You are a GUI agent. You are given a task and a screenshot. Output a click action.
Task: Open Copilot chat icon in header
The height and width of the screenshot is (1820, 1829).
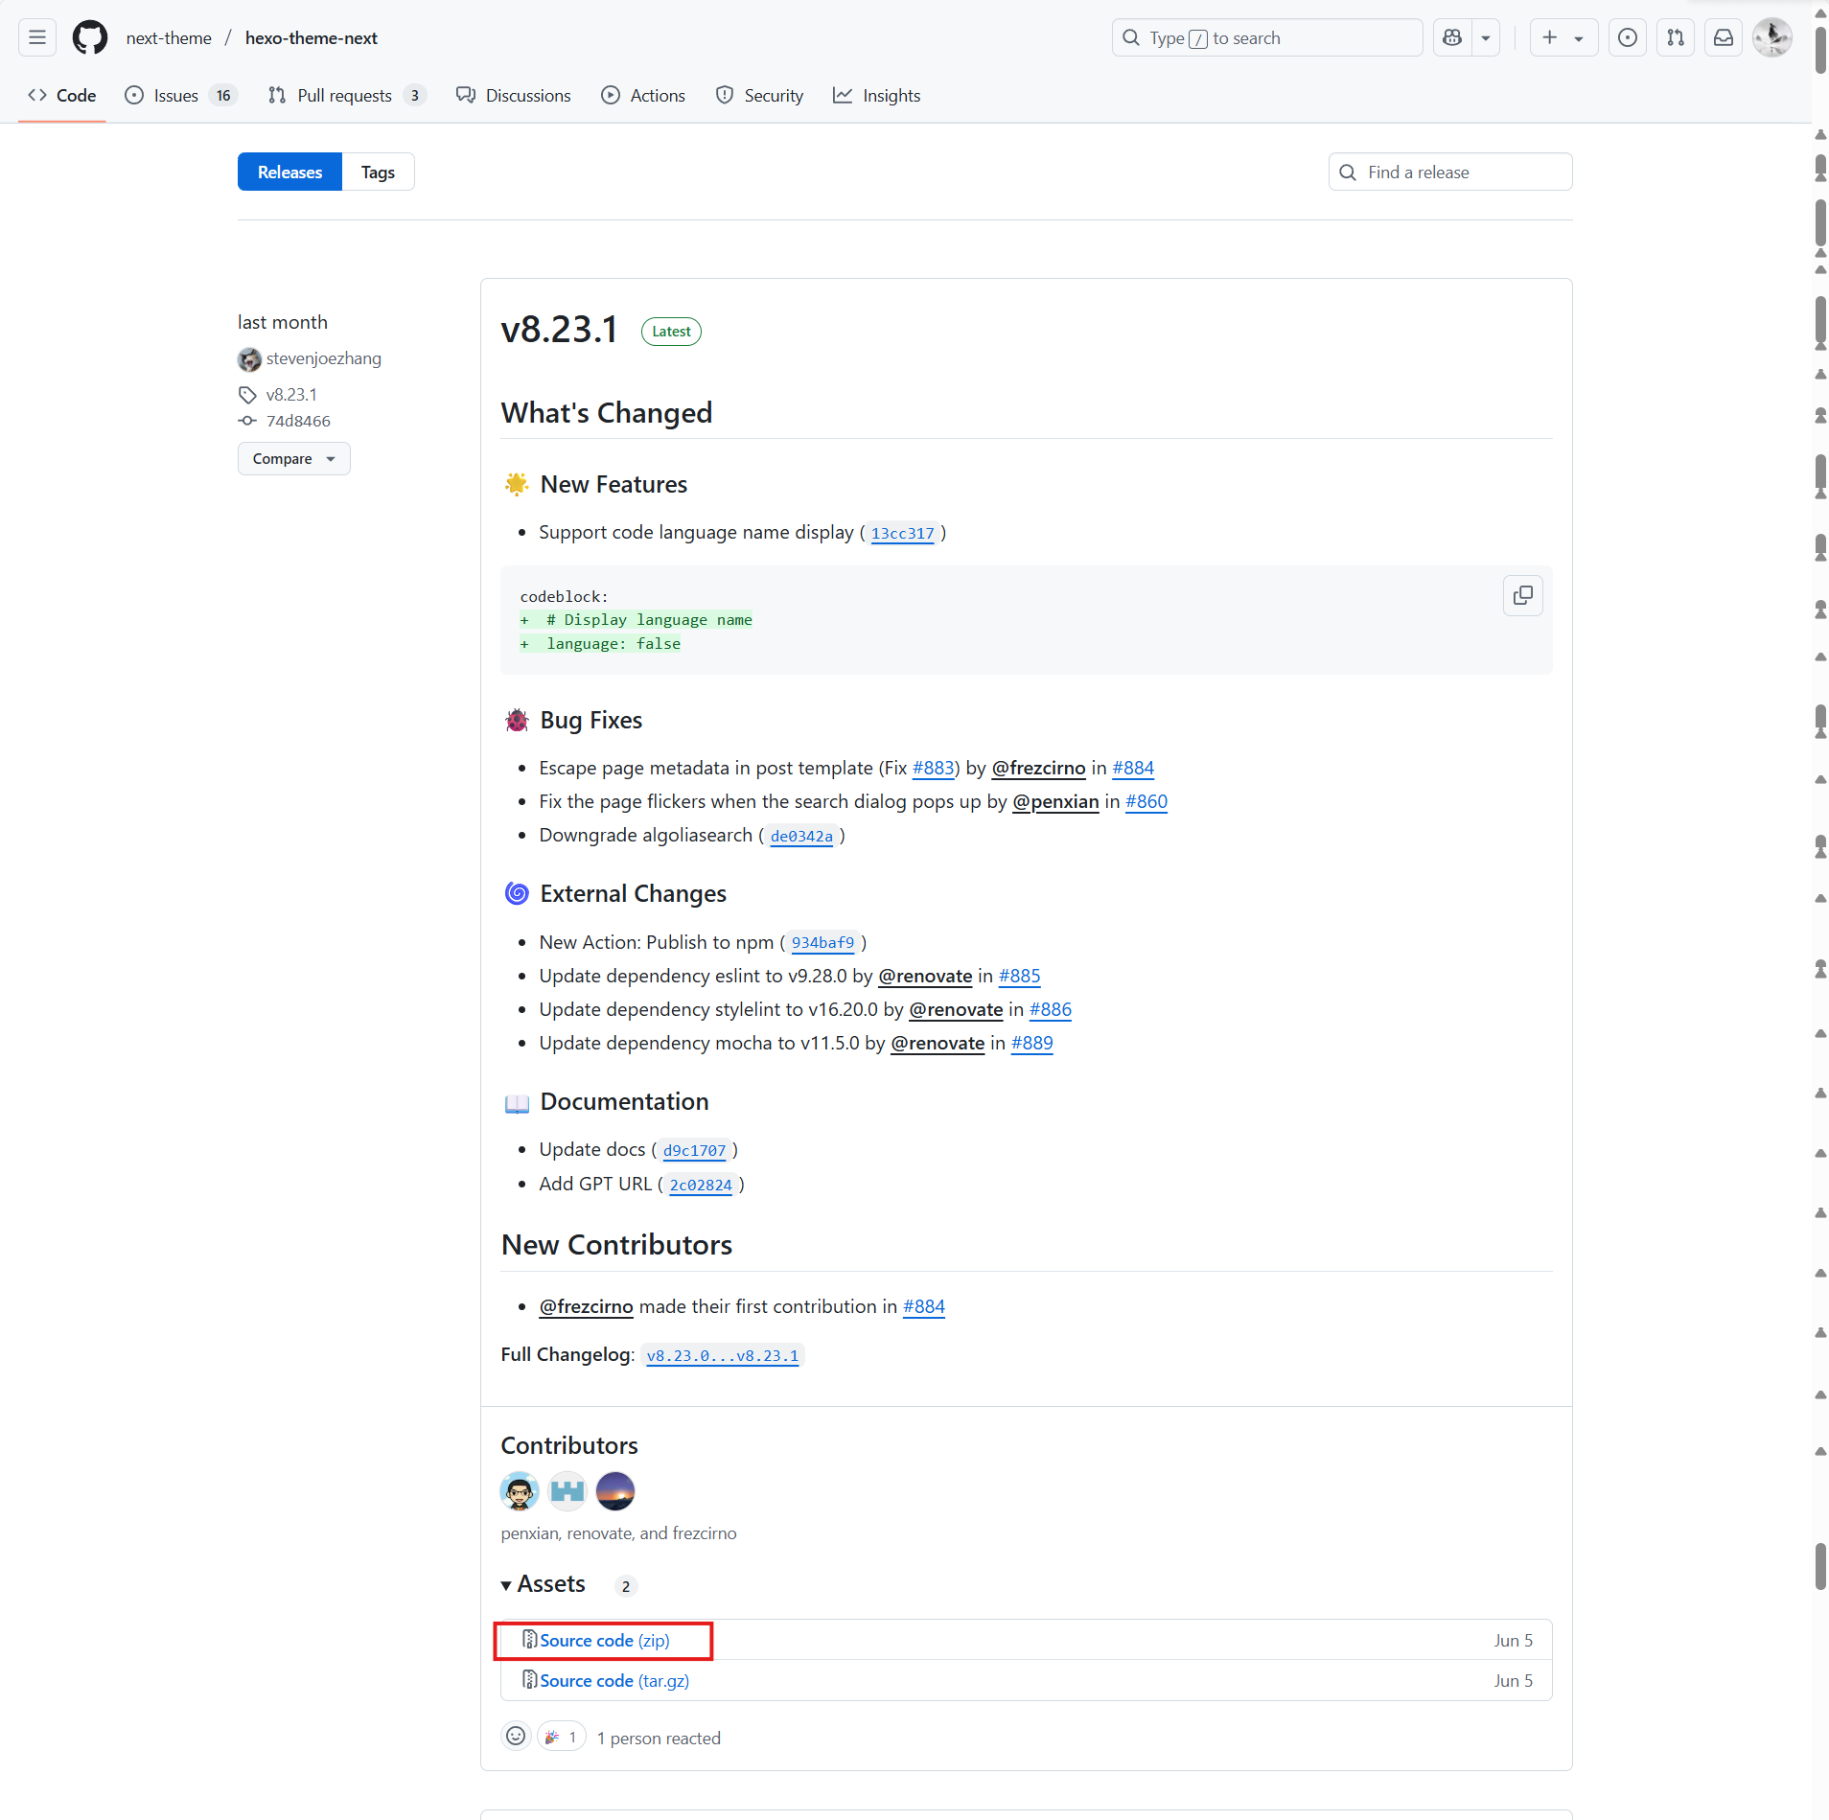pyautogui.click(x=1452, y=38)
